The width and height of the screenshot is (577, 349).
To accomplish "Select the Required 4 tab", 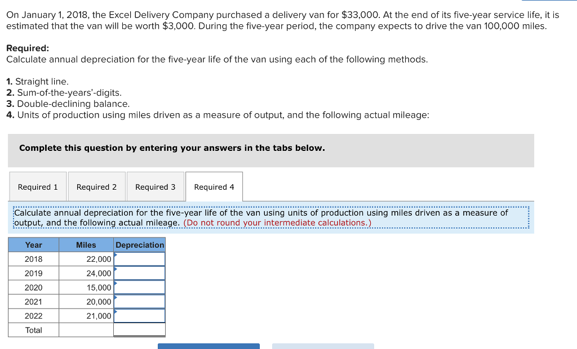I will click(214, 186).
